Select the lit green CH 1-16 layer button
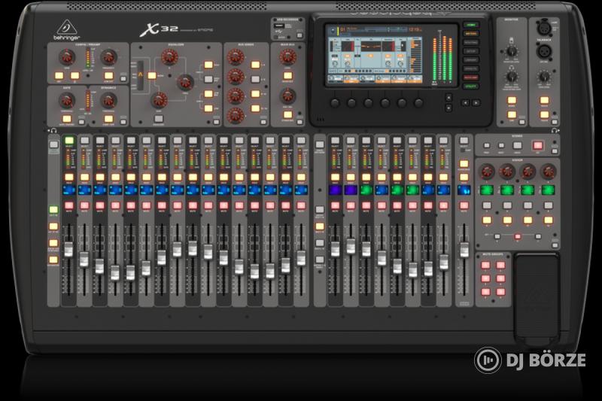602x401 pixels. (x=53, y=210)
